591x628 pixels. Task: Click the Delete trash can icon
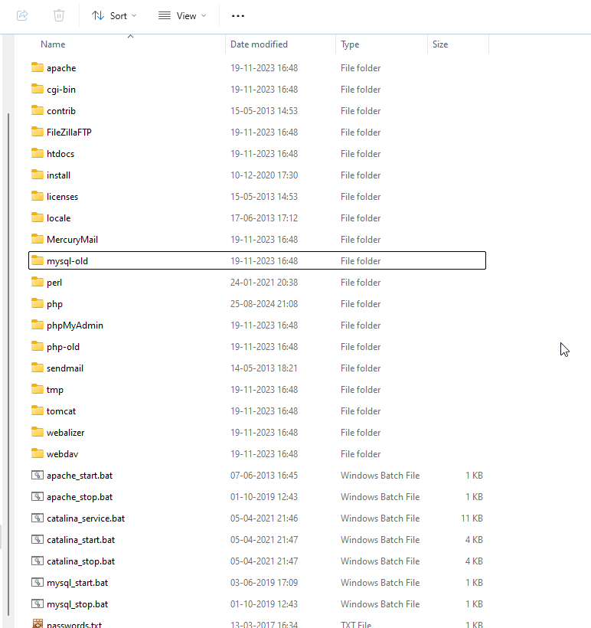coord(59,15)
